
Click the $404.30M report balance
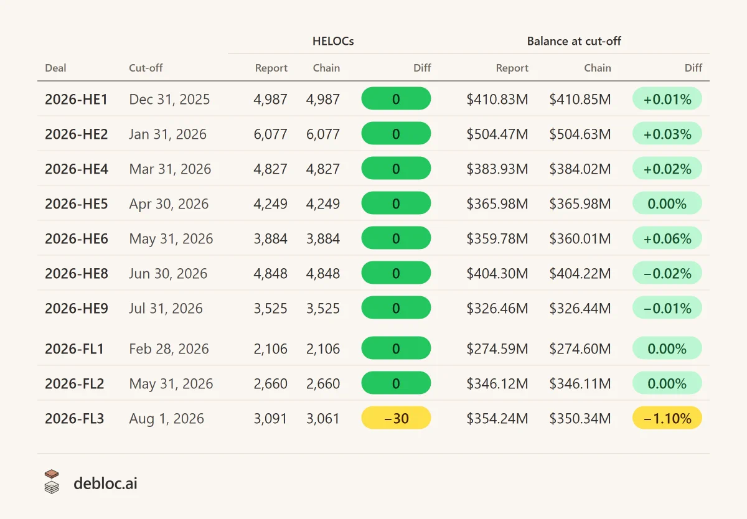click(x=497, y=273)
